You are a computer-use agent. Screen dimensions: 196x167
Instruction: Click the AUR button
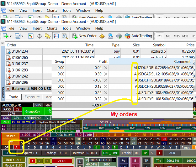(x=172, y=153)
